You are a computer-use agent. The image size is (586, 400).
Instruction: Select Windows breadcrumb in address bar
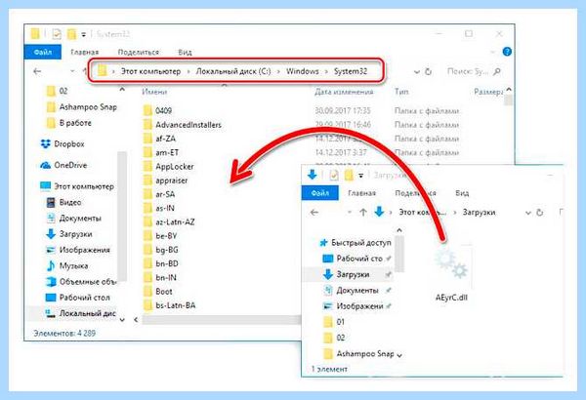(x=303, y=71)
